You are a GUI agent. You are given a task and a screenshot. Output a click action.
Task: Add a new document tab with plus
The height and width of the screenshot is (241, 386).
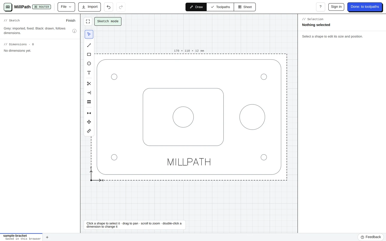tap(47, 237)
